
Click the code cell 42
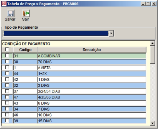pos(25,79)
